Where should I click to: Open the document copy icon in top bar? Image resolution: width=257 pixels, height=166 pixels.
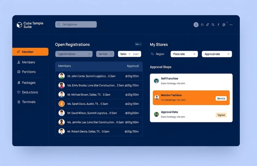click(x=224, y=25)
